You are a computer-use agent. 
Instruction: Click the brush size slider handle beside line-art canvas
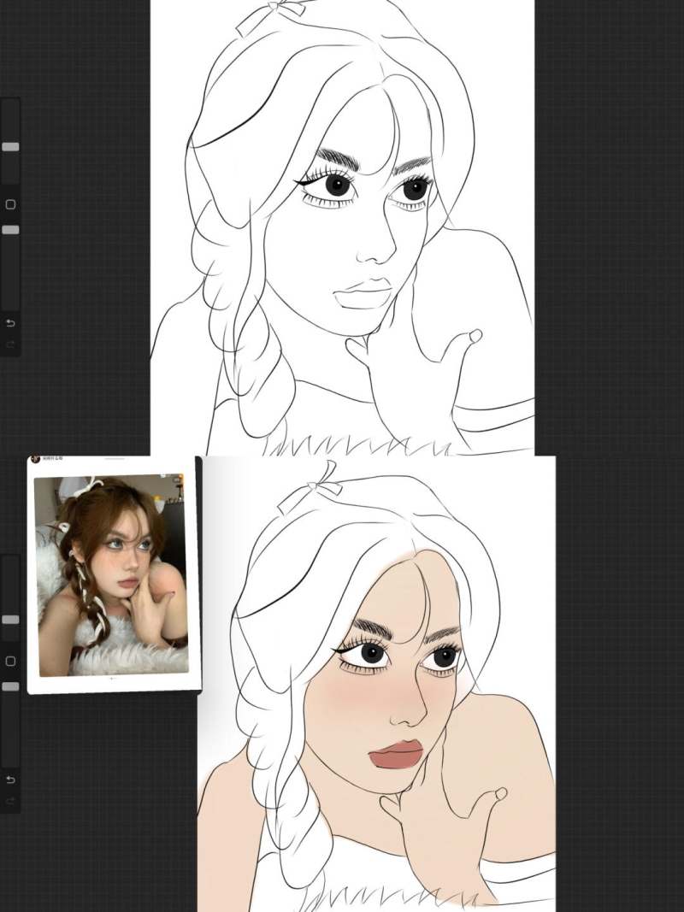[10, 147]
